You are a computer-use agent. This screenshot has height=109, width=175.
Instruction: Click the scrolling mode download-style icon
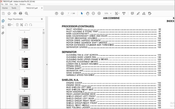(124, 13)
